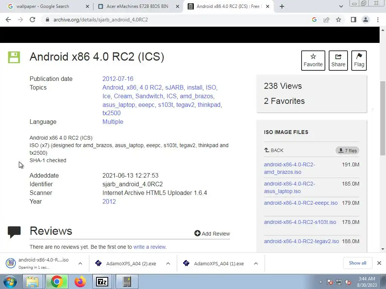Open the Google lens icon in address bar
The width and height of the screenshot is (386, 289).
[314, 20]
